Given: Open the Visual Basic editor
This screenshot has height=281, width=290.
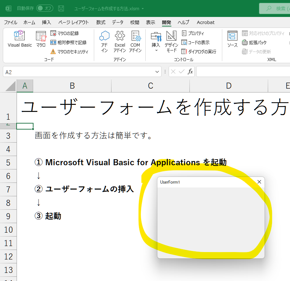Looking at the screenshot, I should [19, 39].
